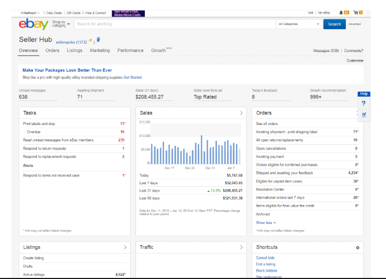Open My eBay link
This screenshot has height=279, width=386.
coord(324,13)
